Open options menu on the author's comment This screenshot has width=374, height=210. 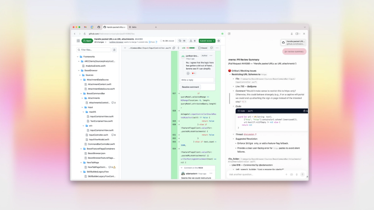[211, 56]
